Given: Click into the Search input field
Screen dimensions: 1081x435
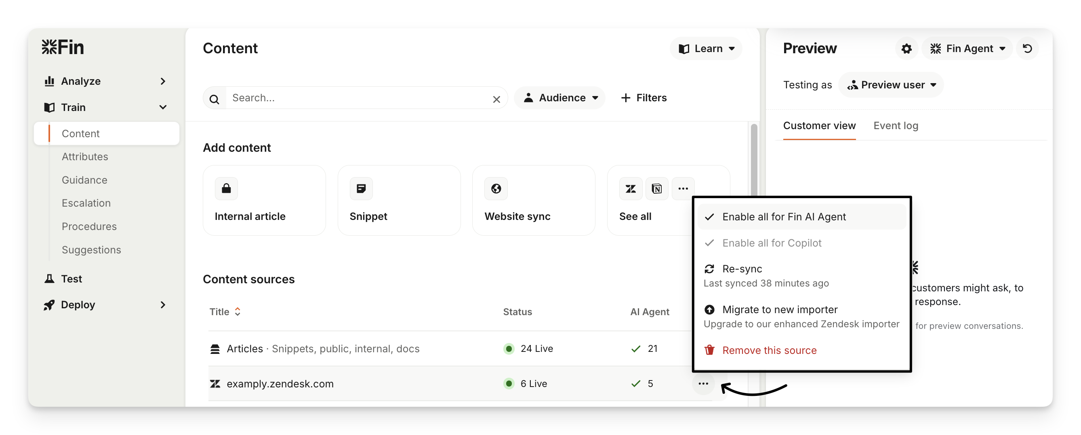Looking at the screenshot, I should pos(357,98).
